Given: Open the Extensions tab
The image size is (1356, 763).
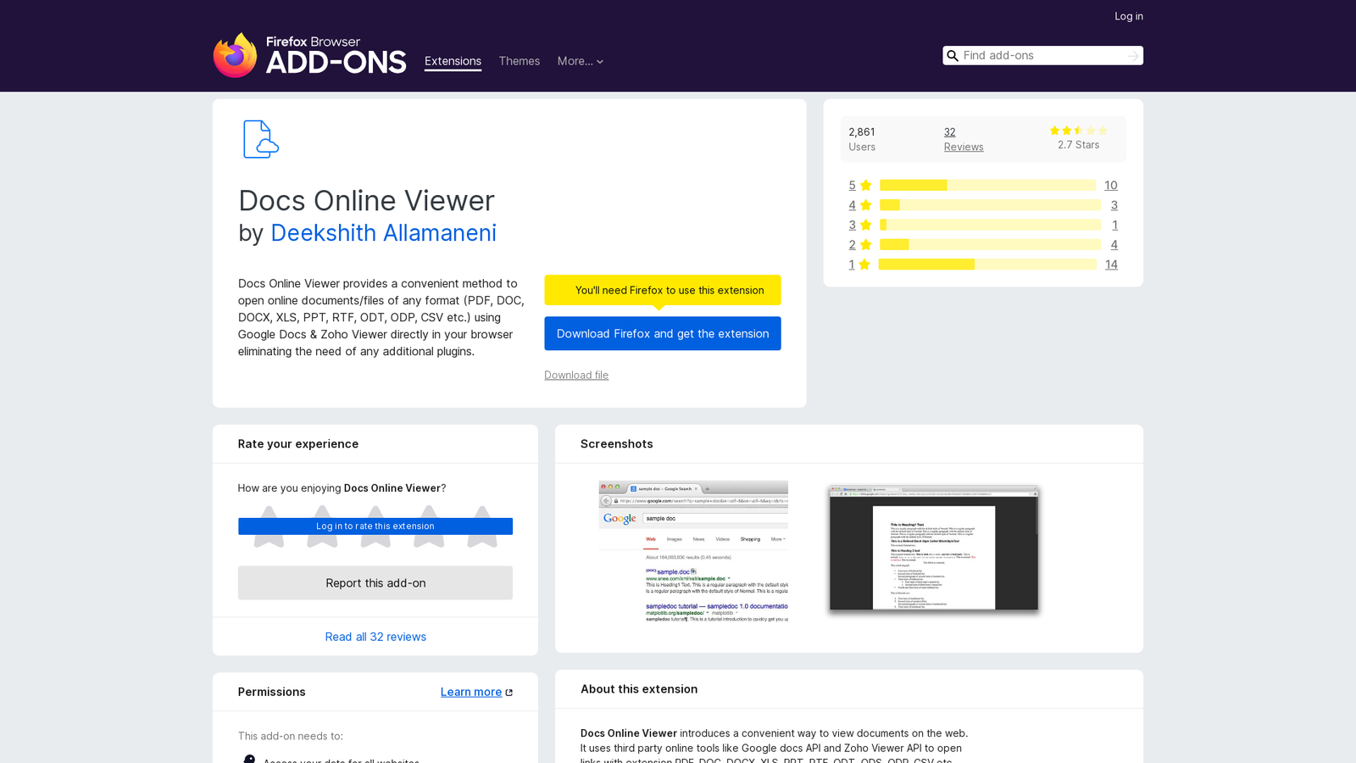Looking at the screenshot, I should (453, 61).
